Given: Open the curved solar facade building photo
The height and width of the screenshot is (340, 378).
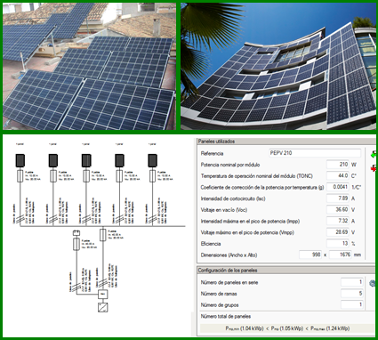Looking at the screenshot, I should 278,66.
